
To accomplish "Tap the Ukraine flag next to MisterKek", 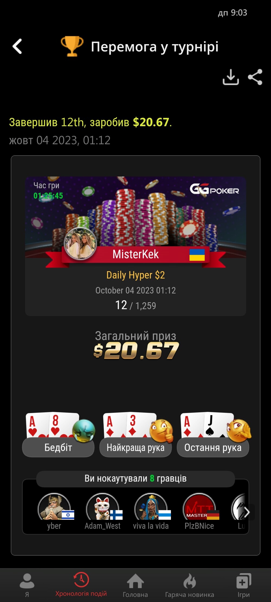I will (x=197, y=255).
